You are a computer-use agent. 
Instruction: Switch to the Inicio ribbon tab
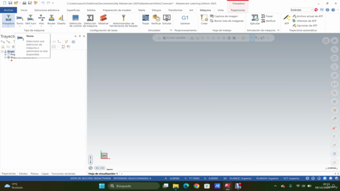tap(24, 10)
